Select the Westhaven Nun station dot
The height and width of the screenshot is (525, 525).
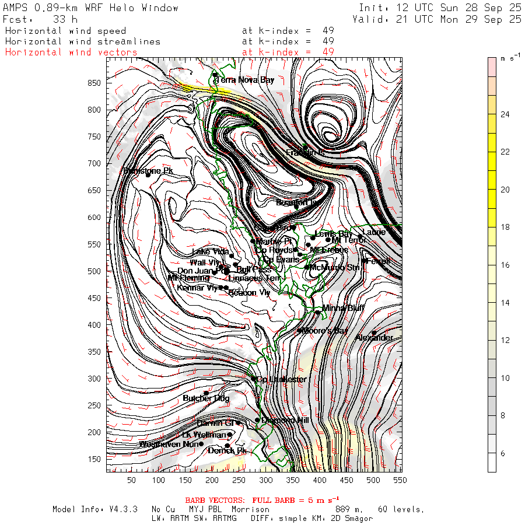[x=201, y=444]
